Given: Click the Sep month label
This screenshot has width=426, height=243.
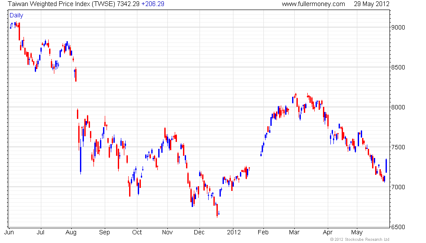Looking at the screenshot, I should click(104, 233).
